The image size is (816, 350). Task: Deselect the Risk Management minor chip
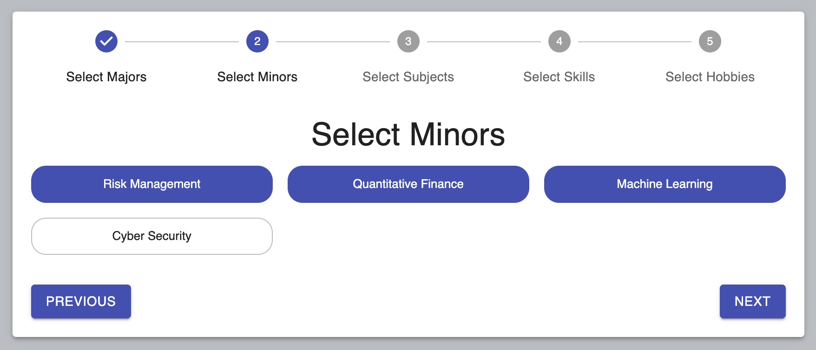[x=152, y=184]
